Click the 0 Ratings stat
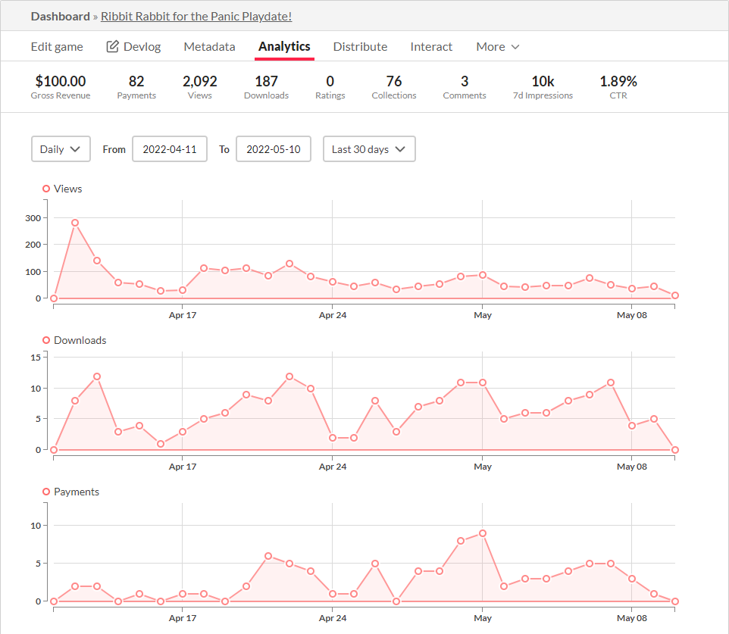The image size is (729, 634). (x=330, y=87)
